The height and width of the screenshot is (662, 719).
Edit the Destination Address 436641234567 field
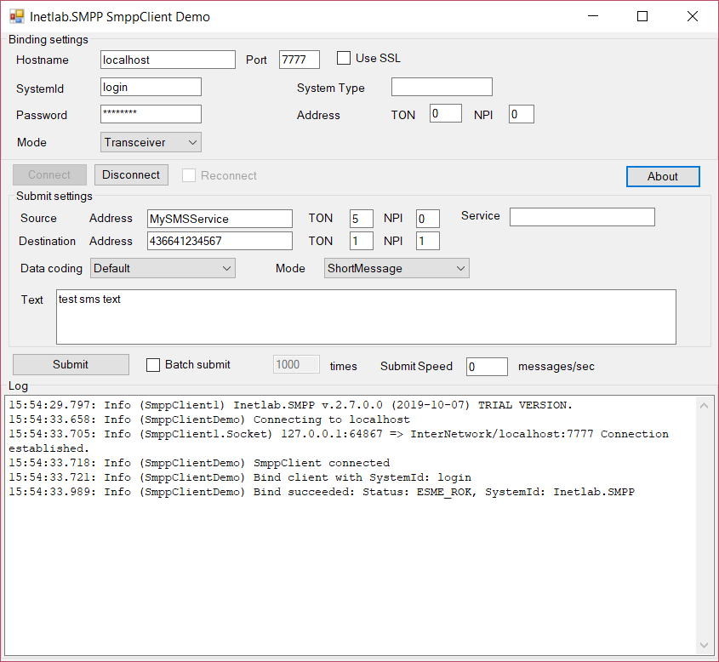220,241
